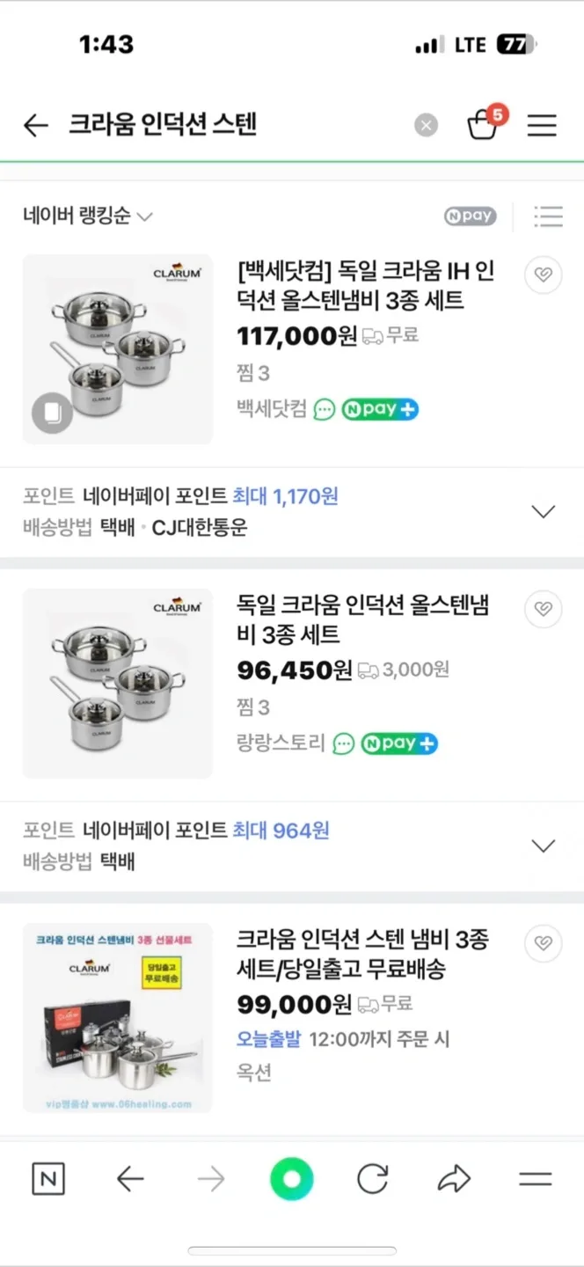
Task: Toggle the wishlist heart on the 96,450원 product
Action: click(x=544, y=609)
